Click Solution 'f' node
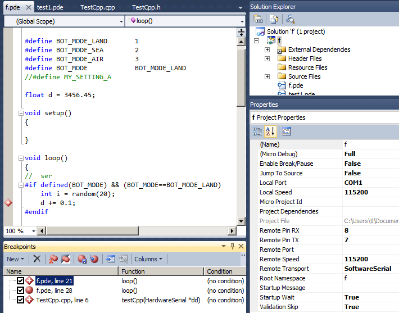 (x=296, y=31)
